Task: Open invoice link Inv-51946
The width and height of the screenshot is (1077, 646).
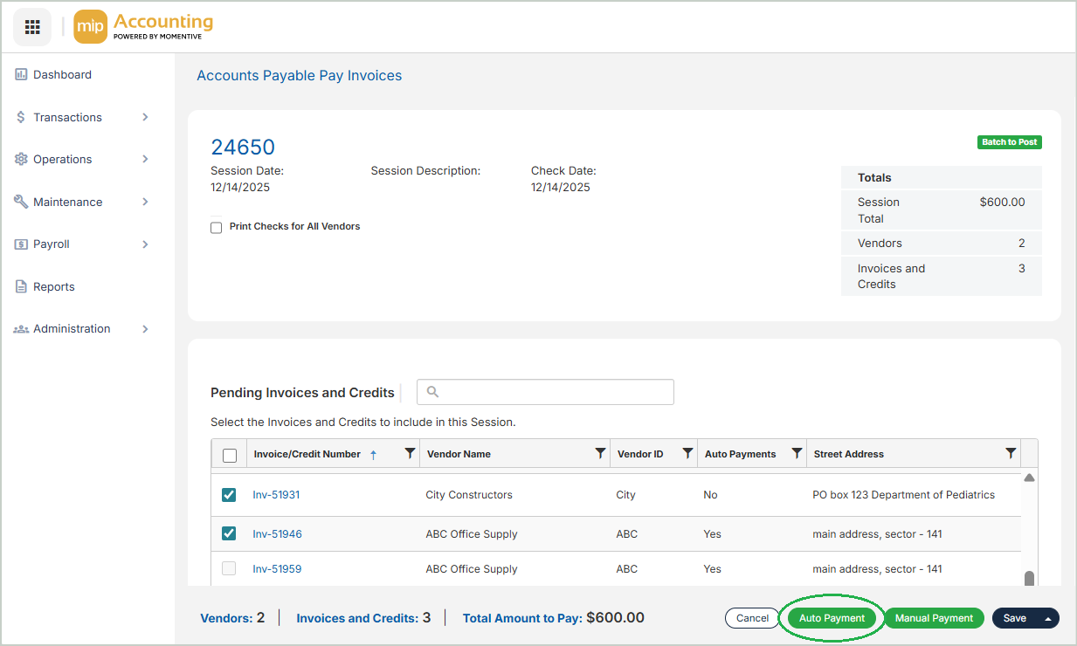Action: click(277, 534)
